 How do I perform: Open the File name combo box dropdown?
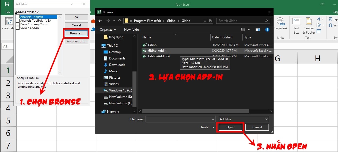(213, 119)
